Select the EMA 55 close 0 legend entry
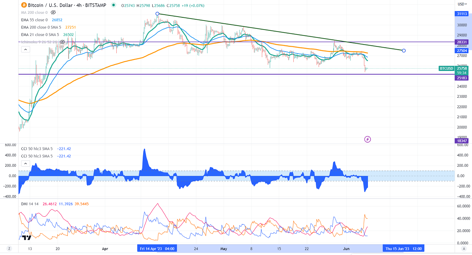 click(34, 20)
